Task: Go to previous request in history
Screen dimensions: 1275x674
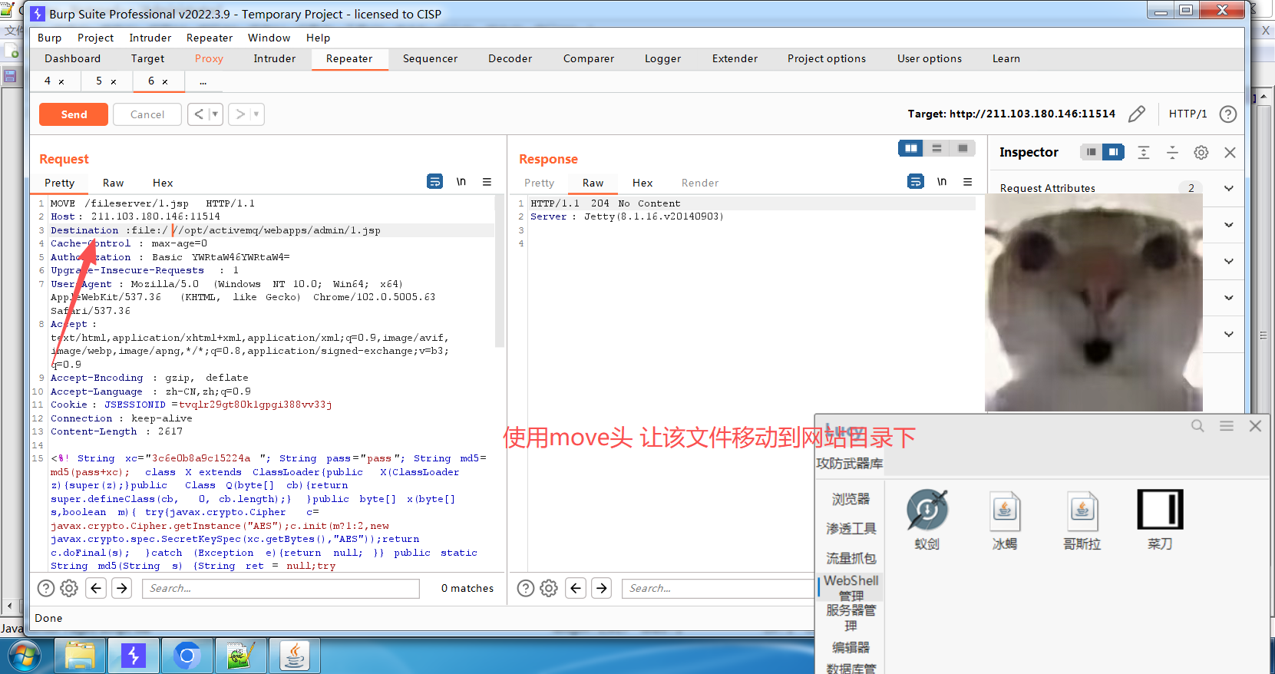Action: coord(199,114)
